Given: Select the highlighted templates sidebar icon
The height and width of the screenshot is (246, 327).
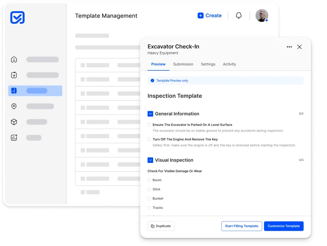Looking at the screenshot, I should (14, 91).
